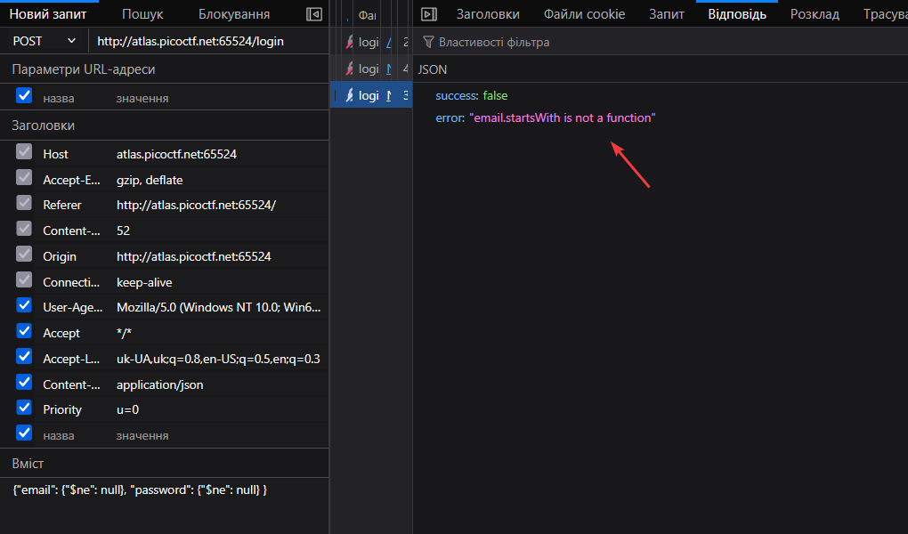The width and height of the screenshot is (908, 534).
Task: Disable the User-Agent header checkbox
Action: tap(24, 306)
